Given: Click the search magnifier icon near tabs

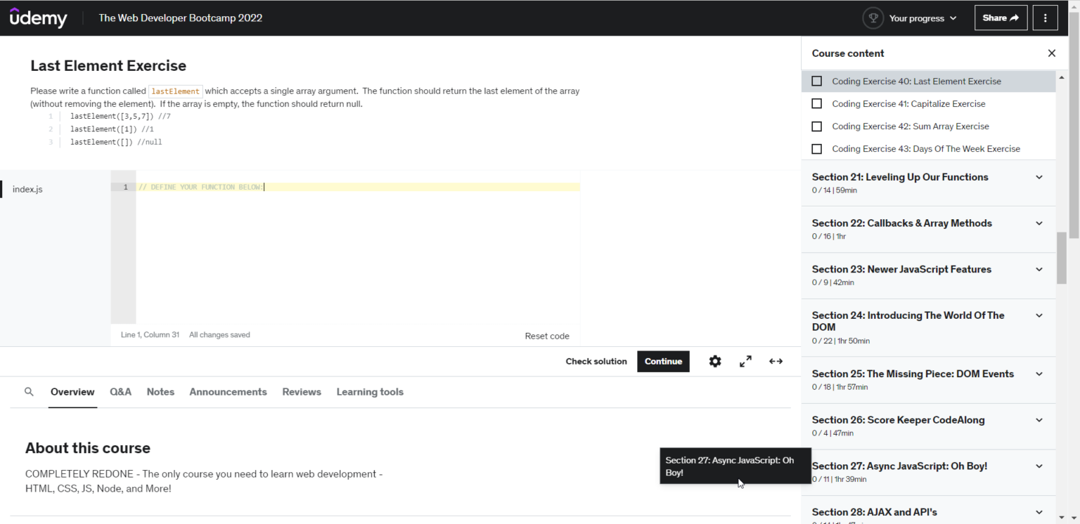Looking at the screenshot, I should click(x=29, y=392).
